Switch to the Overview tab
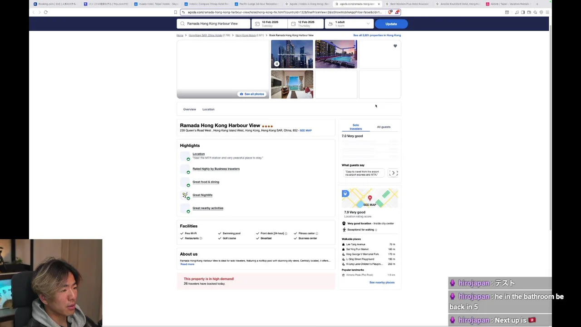The height and width of the screenshot is (327, 581). [x=190, y=109]
